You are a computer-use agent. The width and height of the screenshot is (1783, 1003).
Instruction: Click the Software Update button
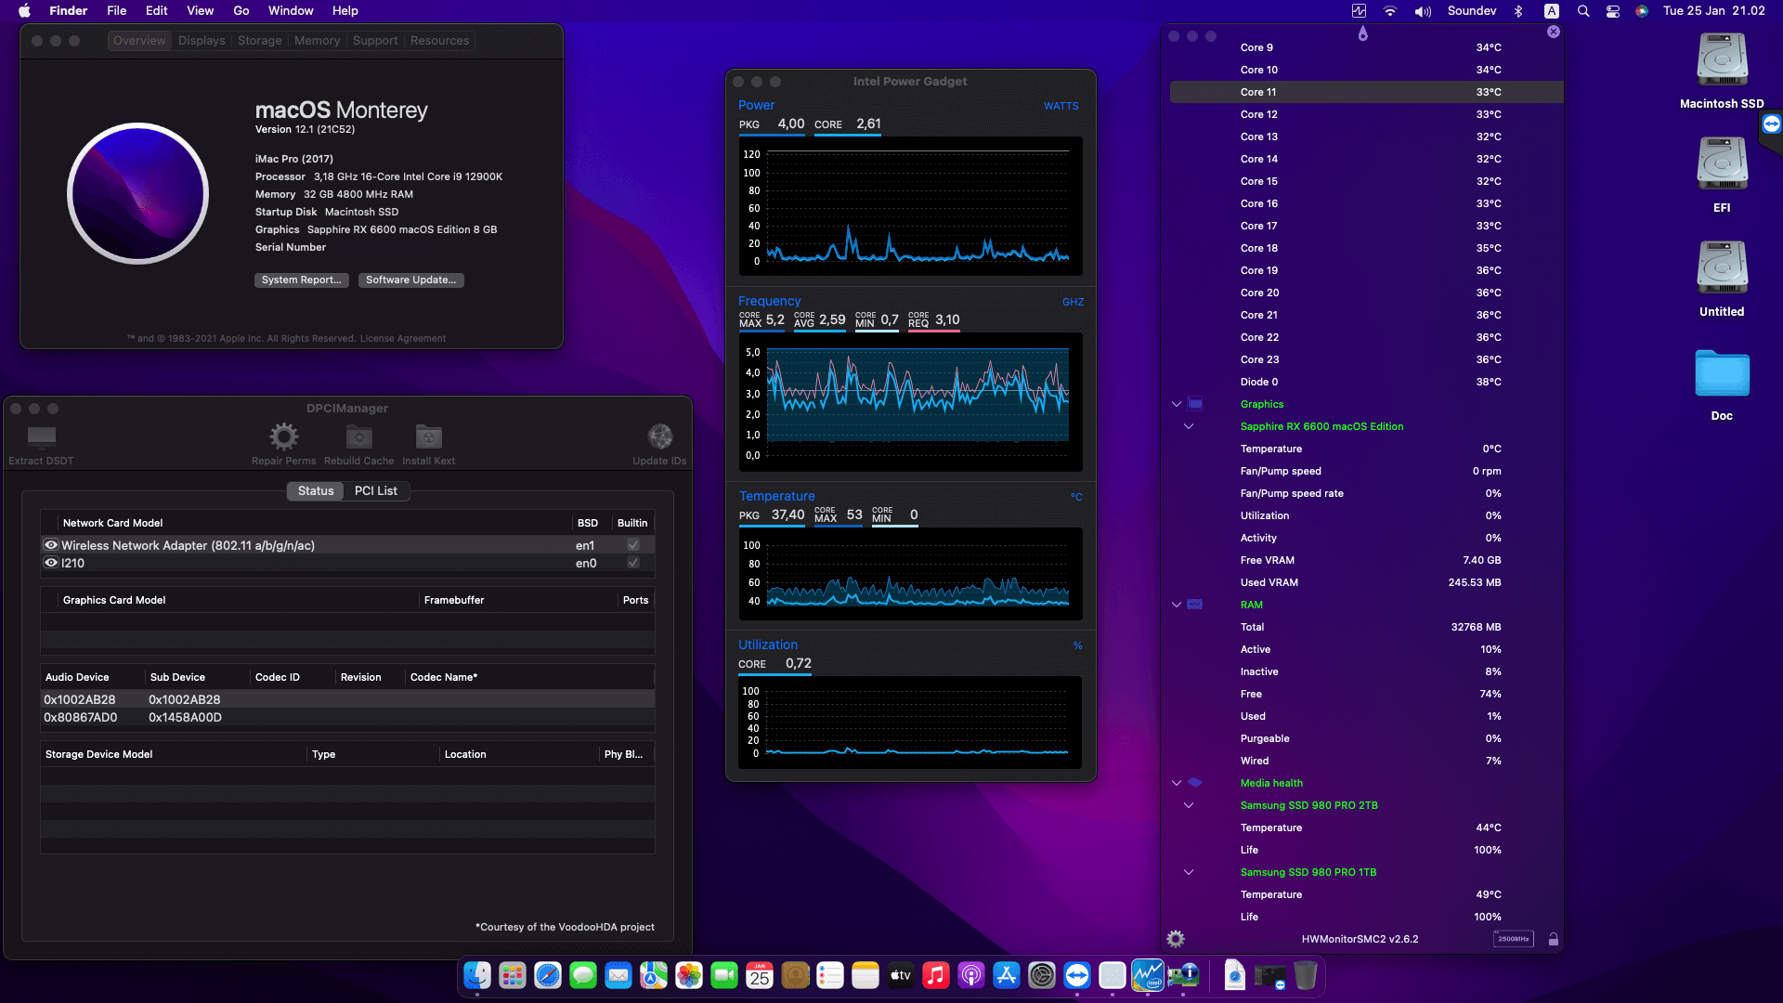(x=410, y=280)
